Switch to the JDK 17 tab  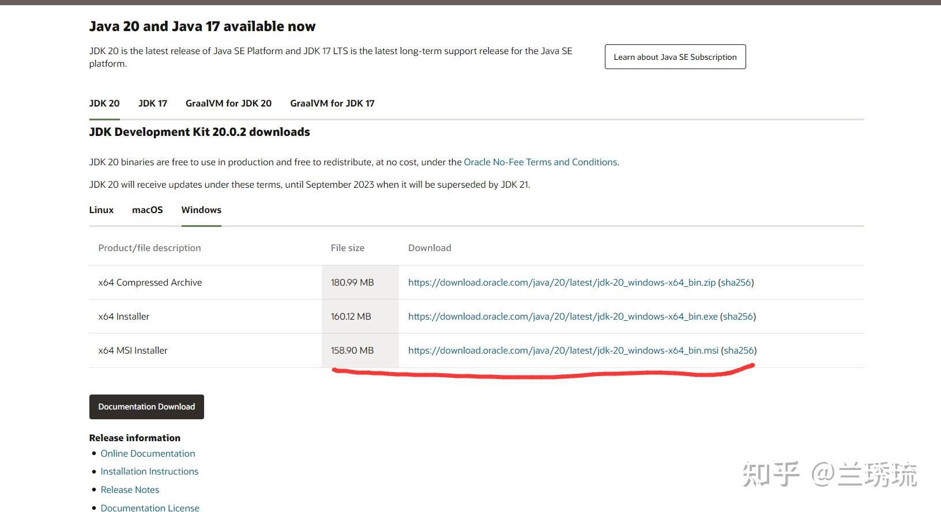coord(153,104)
